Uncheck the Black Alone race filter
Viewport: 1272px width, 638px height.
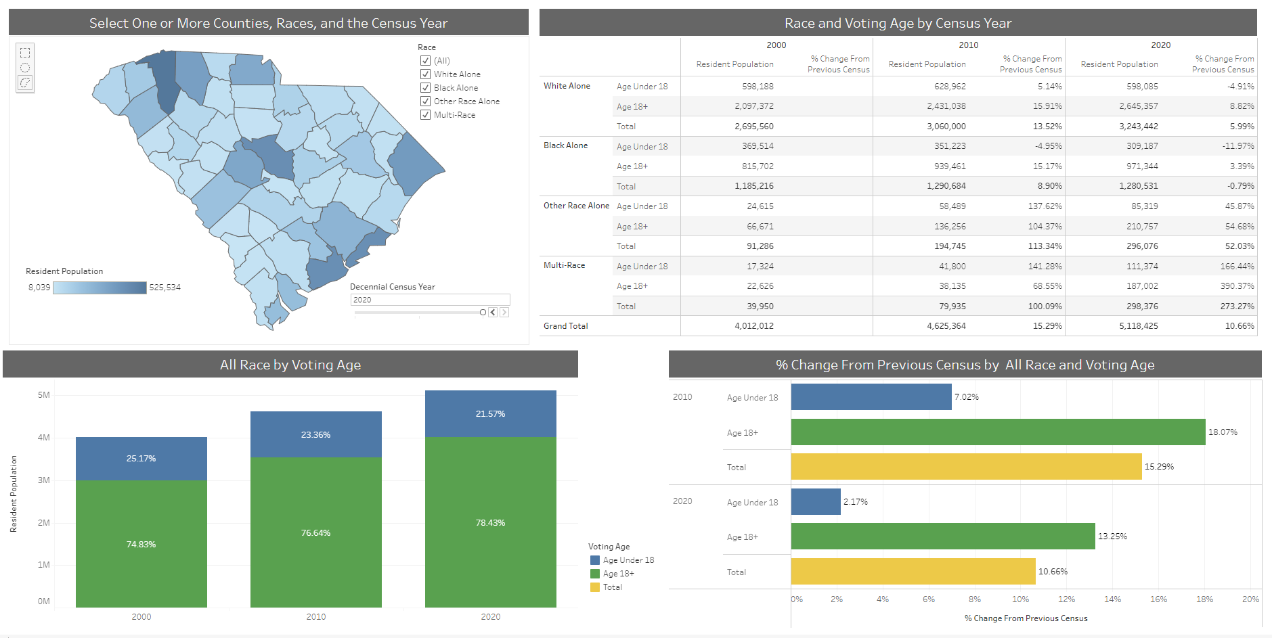(x=425, y=87)
